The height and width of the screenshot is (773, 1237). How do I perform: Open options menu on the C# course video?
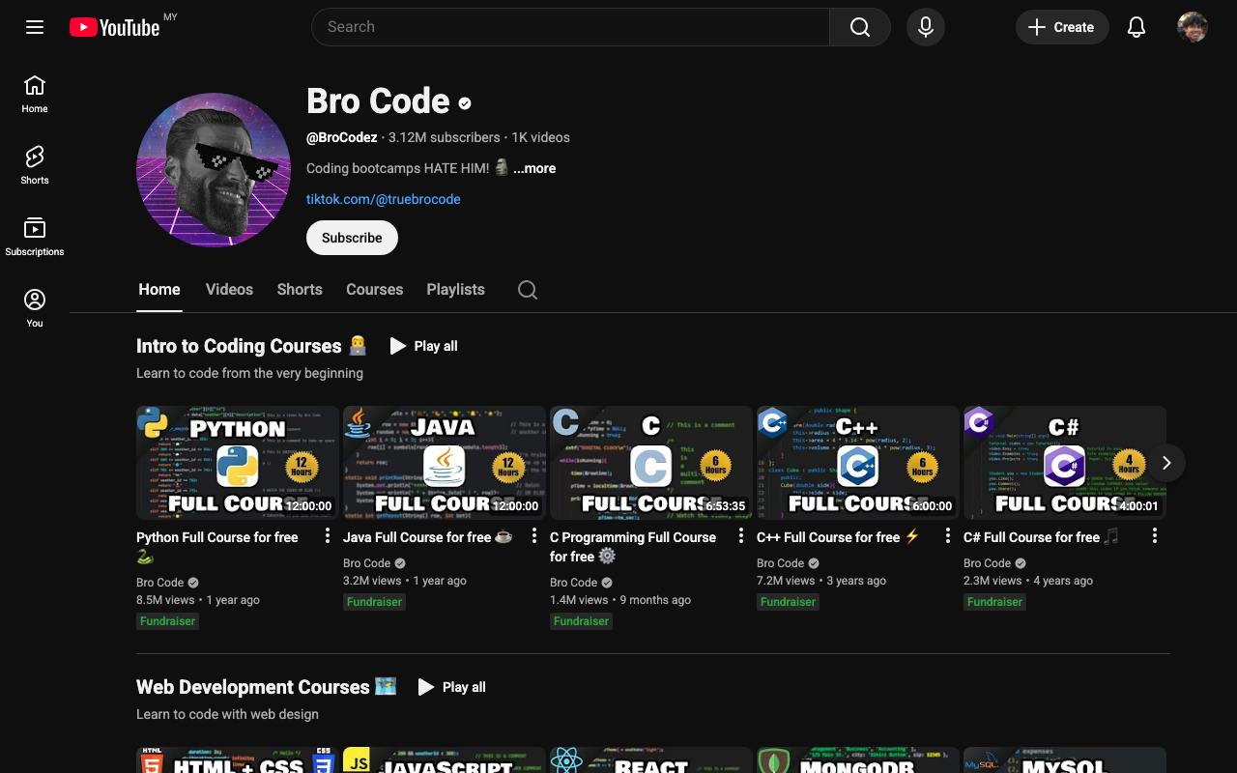pos(1154,534)
